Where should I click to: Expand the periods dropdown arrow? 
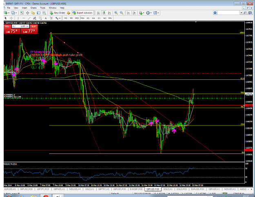151,13
